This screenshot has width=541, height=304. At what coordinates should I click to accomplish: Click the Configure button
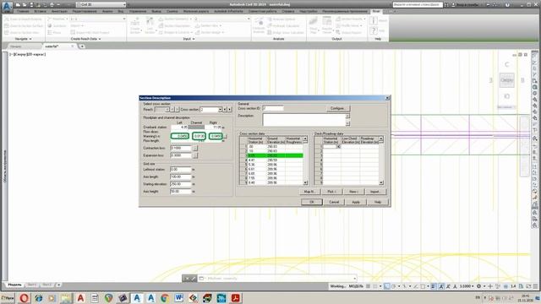337,108
